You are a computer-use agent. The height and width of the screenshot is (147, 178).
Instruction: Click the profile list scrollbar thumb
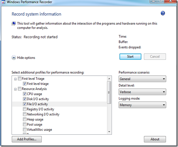point(109,92)
